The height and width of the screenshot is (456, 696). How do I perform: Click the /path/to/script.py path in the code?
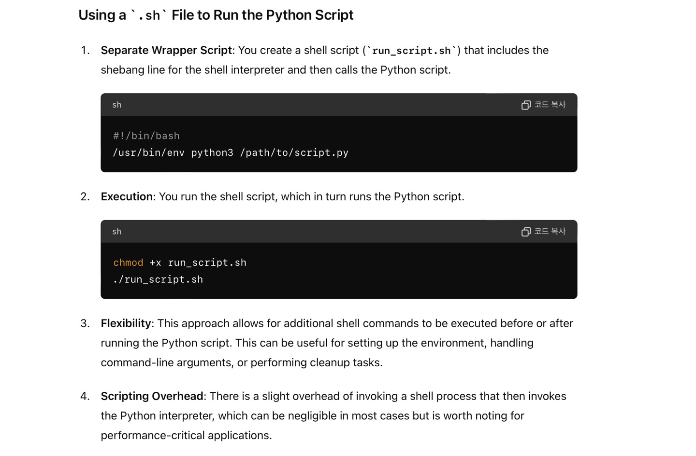coord(294,153)
